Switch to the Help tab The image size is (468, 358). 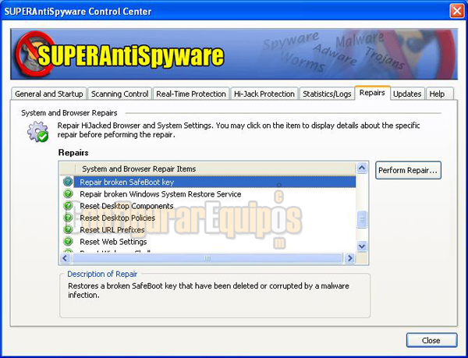click(439, 94)
